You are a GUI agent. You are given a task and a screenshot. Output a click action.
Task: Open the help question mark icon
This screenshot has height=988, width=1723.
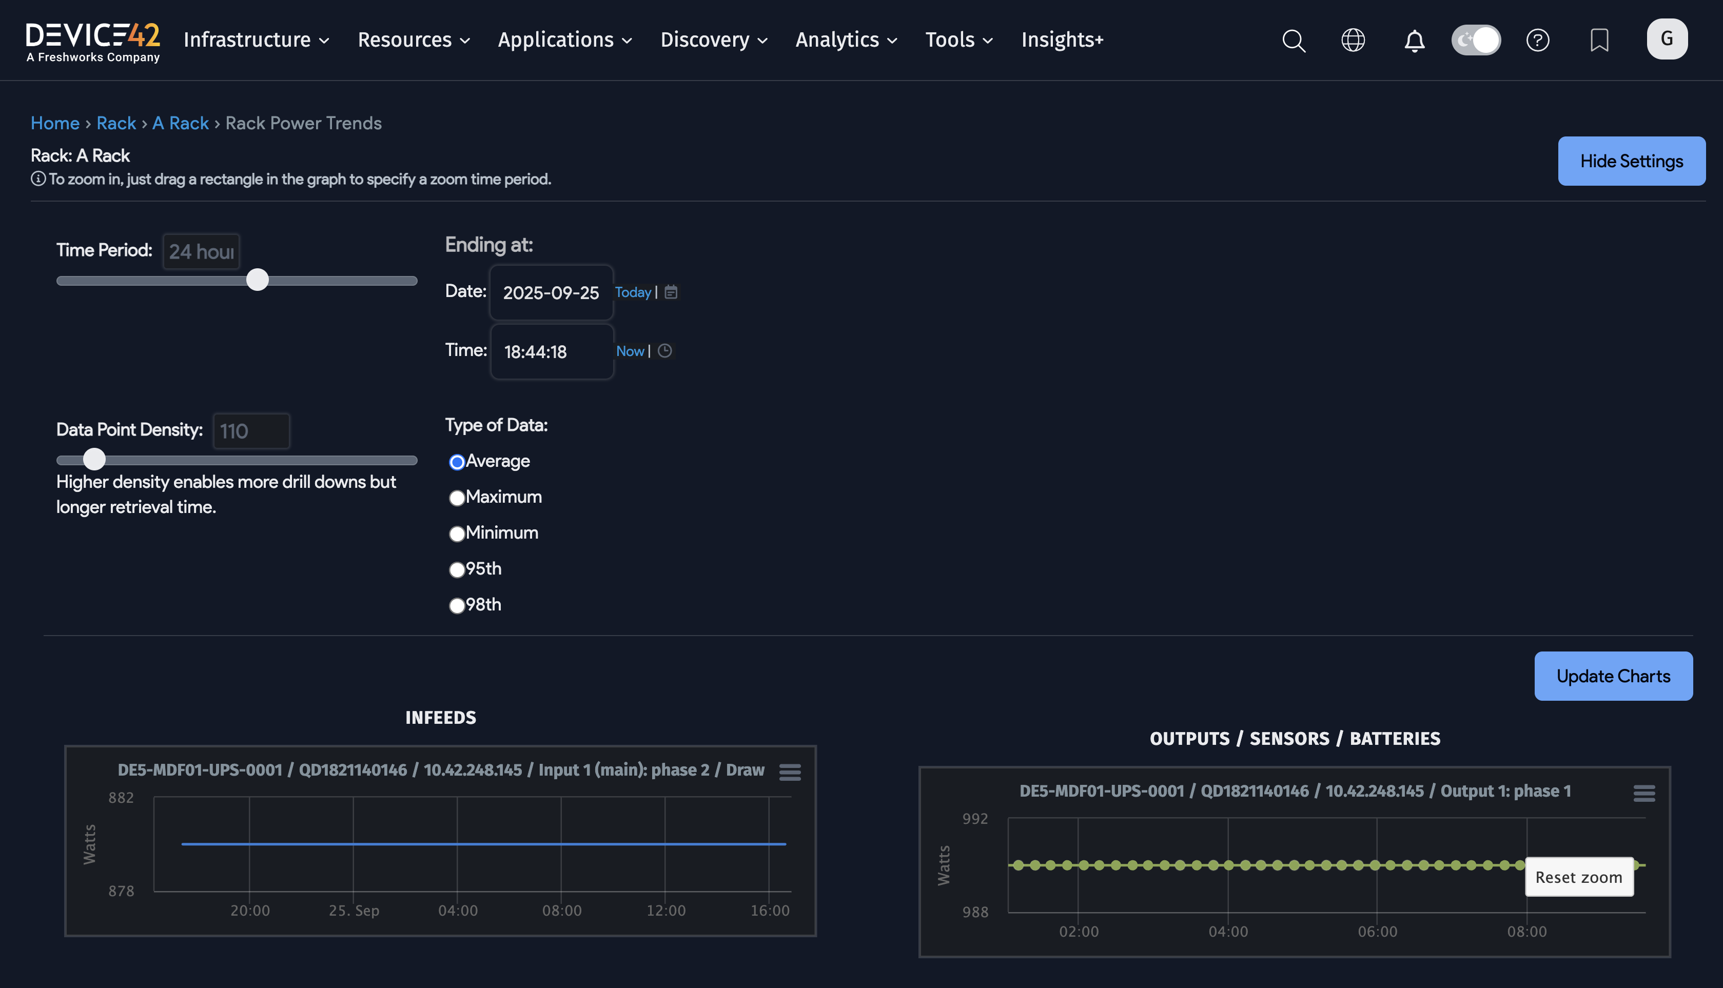pos(1538,40)
